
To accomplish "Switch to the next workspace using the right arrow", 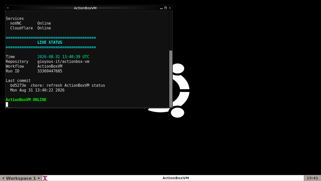I will click(x=39, y=178).
